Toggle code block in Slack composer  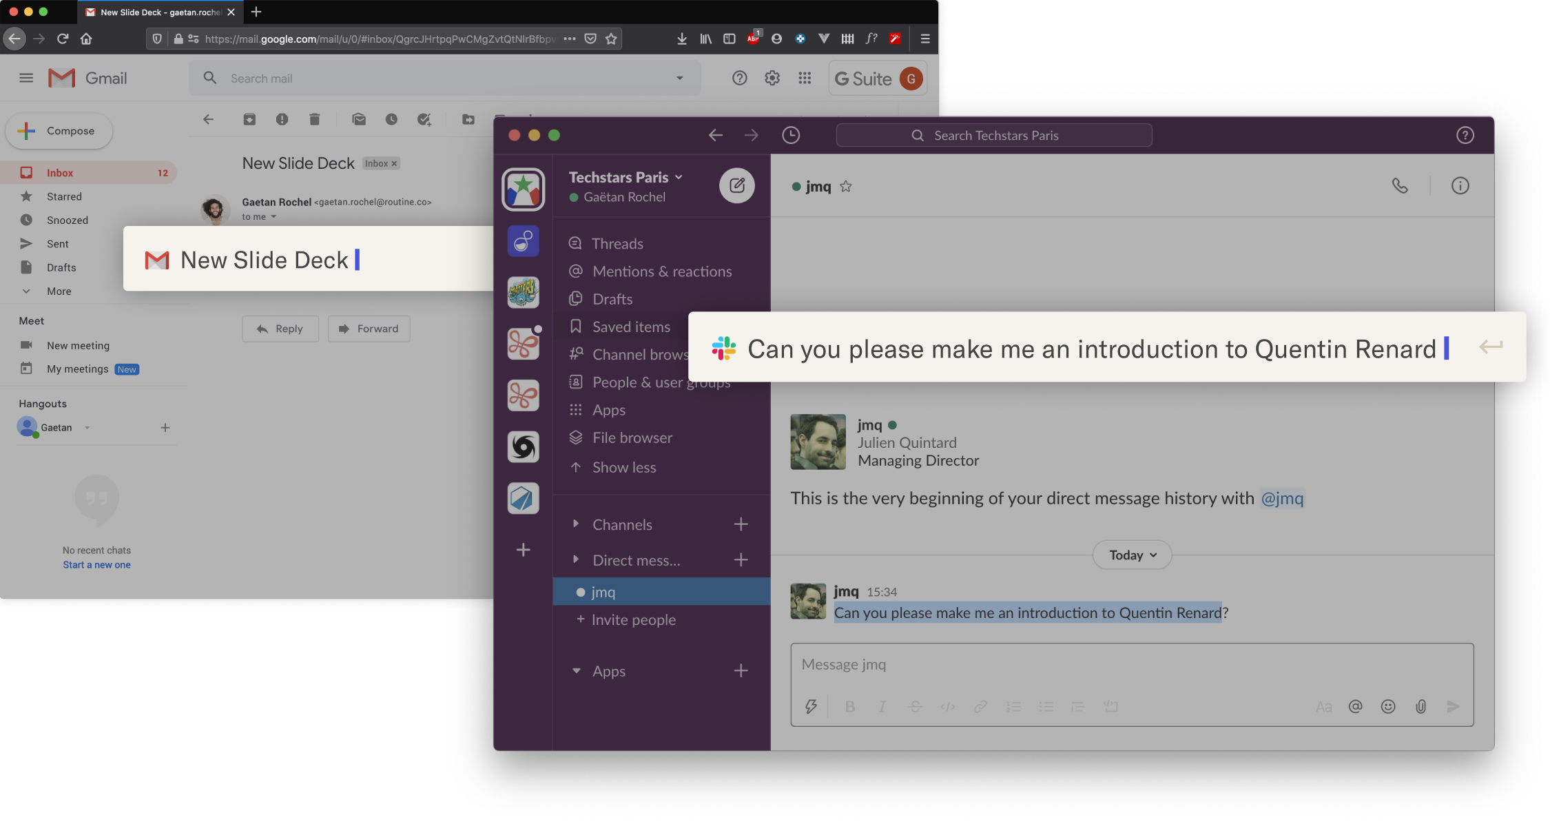click(1110, 706)
